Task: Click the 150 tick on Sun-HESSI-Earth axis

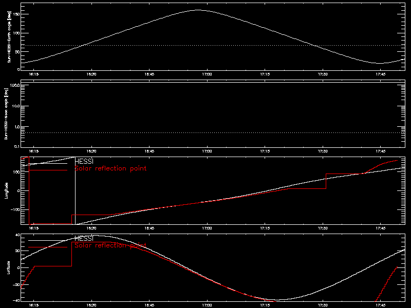Action: (x=16, y=14)
